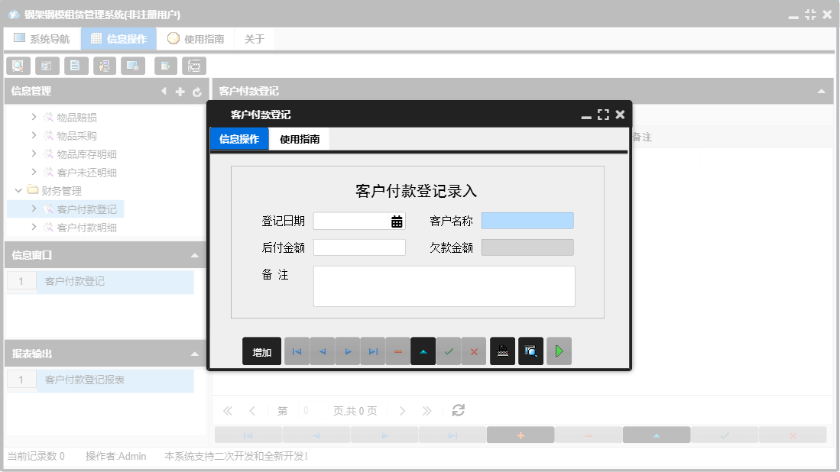Screen dimensions: 840x472
Task: Refresh the record list with the refresh icon
Action: [457, 410]
